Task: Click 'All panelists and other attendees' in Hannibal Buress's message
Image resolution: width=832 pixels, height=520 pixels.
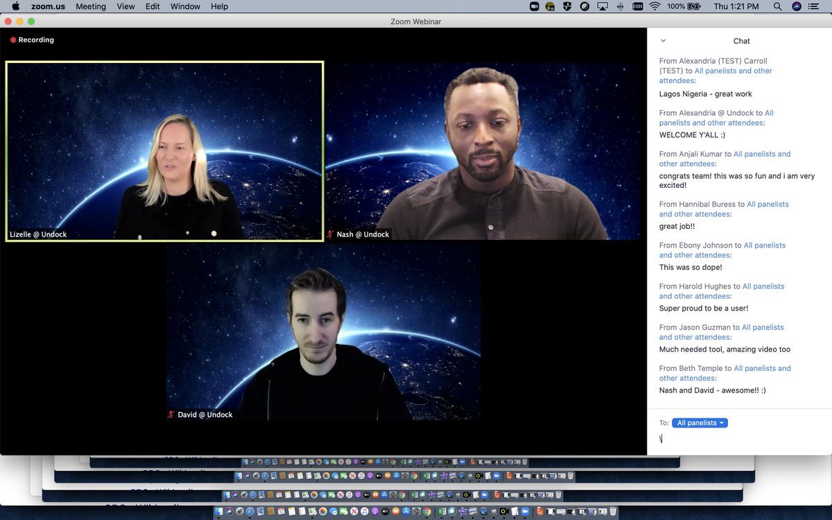Action: (724, 209)
